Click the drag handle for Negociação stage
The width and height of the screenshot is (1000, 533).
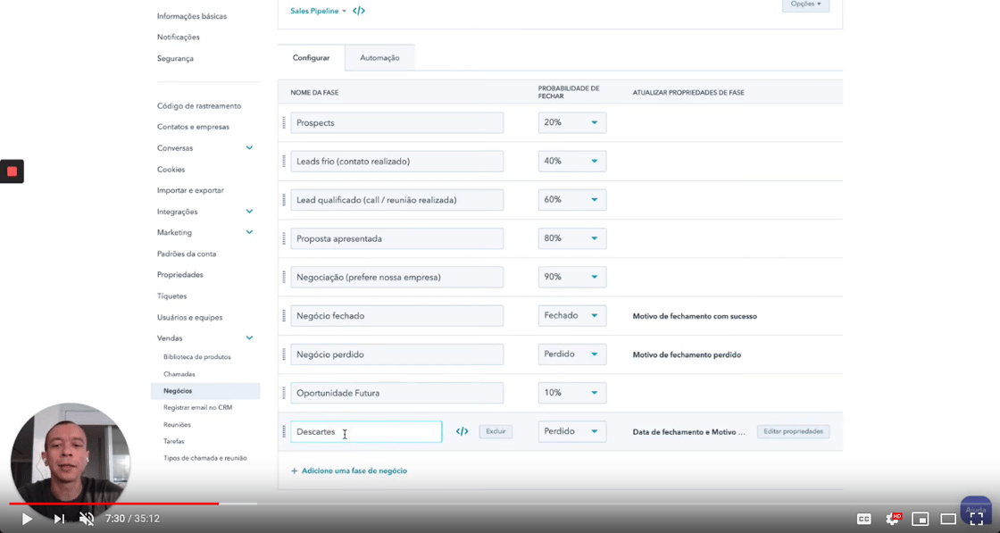pyautogui.click(x=284, y=278)
